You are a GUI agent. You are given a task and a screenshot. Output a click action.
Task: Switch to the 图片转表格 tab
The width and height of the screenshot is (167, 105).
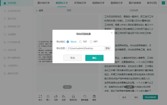pos(135,3)
